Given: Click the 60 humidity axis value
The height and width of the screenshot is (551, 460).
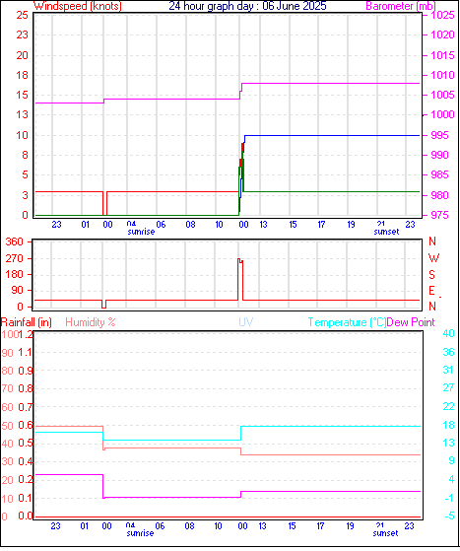Looking at the screenshot, I should pyautogui.click(x=7, y=408).
